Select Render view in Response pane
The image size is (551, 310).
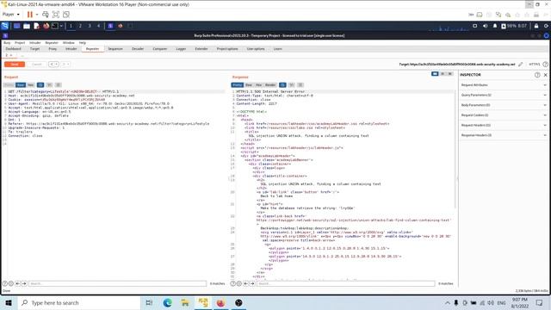pos(270,85)
